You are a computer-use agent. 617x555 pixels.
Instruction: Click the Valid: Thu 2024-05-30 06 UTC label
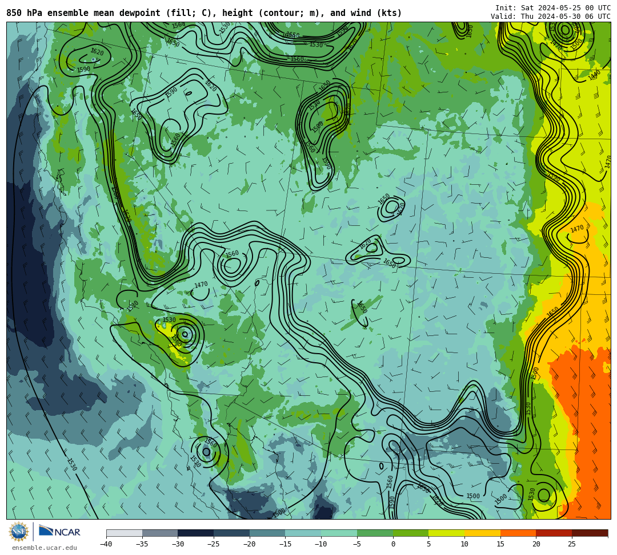(x=551, y=17)
